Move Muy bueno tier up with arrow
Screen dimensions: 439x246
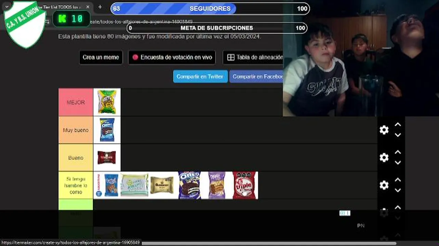click(398, 125)
